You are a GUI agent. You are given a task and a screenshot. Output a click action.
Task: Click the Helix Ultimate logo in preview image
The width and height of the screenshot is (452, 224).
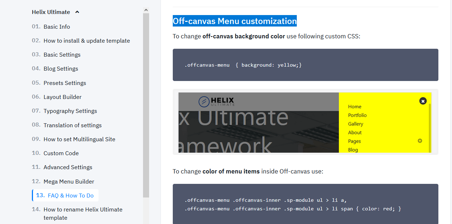coord(217,101)
